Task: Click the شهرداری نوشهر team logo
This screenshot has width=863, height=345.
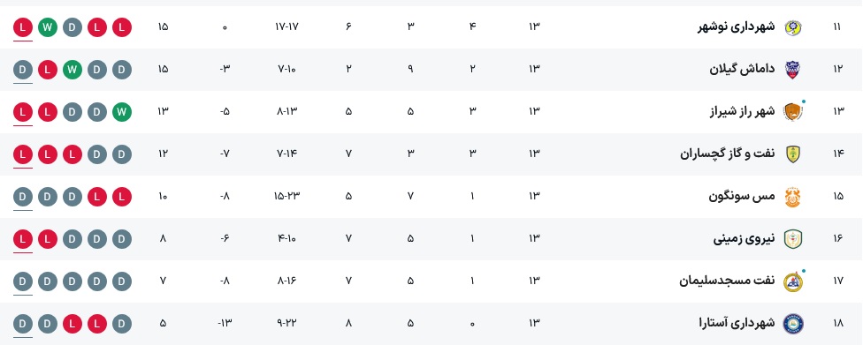Action: pyautogui.click(x=792, y=27)
